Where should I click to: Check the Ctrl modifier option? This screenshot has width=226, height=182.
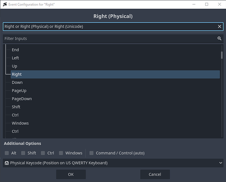coord(43,153)
